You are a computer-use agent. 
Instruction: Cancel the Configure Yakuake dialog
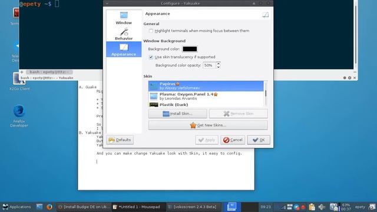coord(233,140)
